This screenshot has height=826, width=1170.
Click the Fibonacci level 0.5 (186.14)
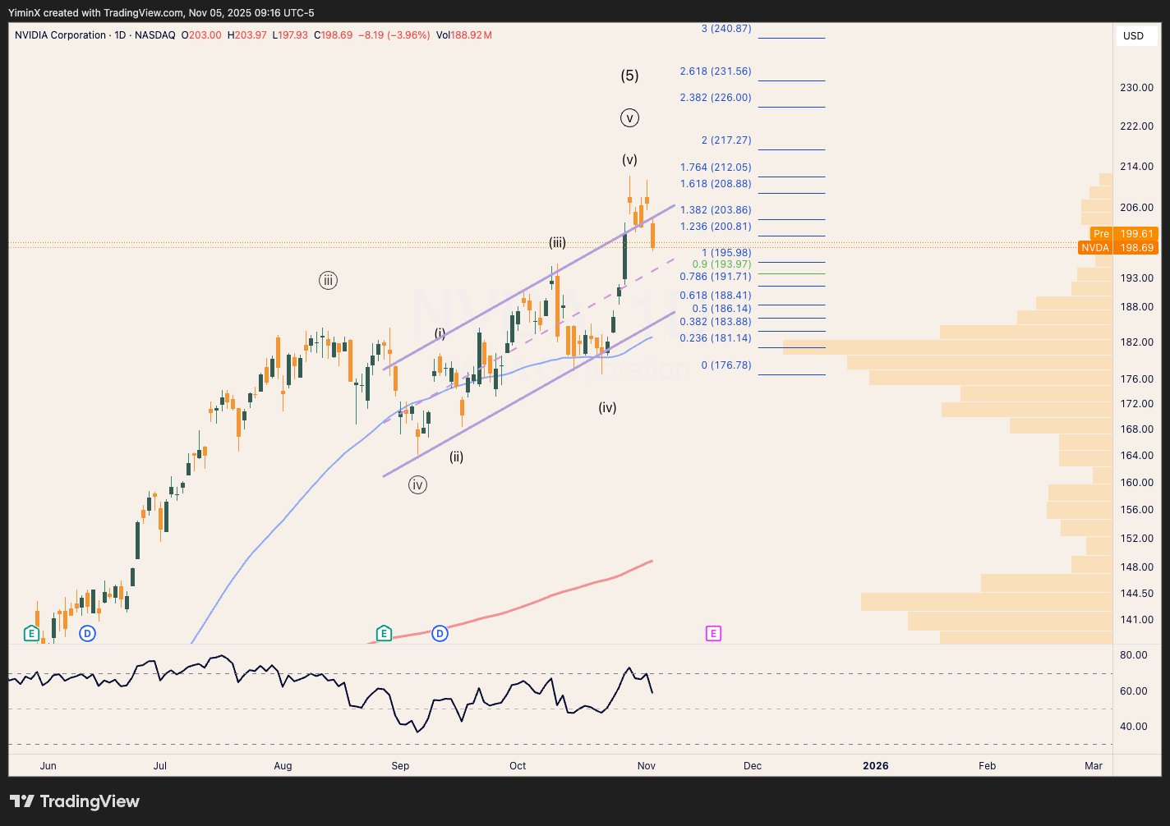coord(721,309)
